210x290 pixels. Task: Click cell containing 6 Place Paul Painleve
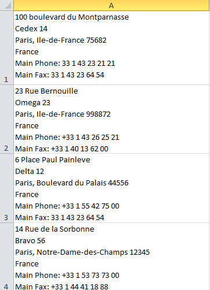(112, 188)
